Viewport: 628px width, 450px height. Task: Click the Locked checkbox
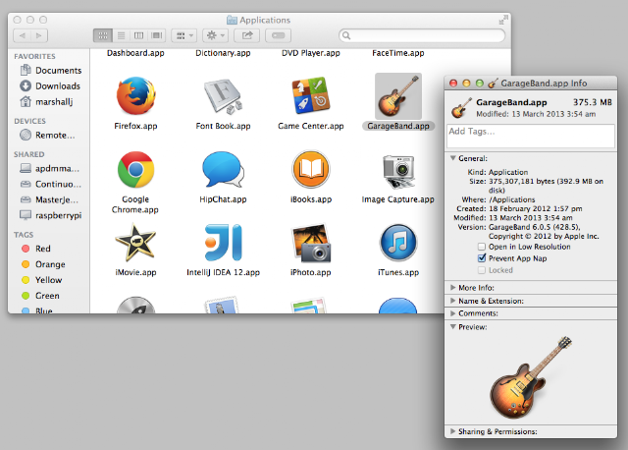tap(482, 270)
